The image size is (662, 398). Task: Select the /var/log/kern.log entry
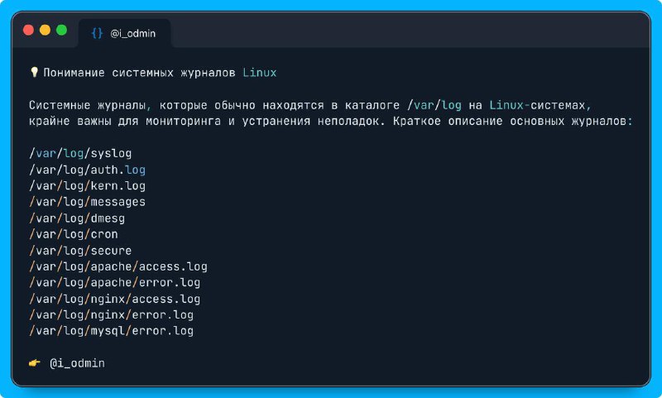click(x=88, y=185)
